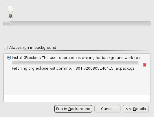Image resolution: width=154 pixels, height=117 pixels.
Task: Click empty gray area of the jobs list
Action: pos(77,83)
